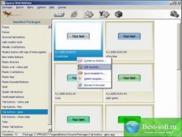The image size is (182, 137).
Task: Open the License menu
Action: click(x=62, y=7)
